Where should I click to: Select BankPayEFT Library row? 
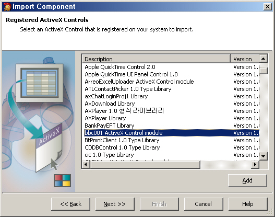click(172, 125)
